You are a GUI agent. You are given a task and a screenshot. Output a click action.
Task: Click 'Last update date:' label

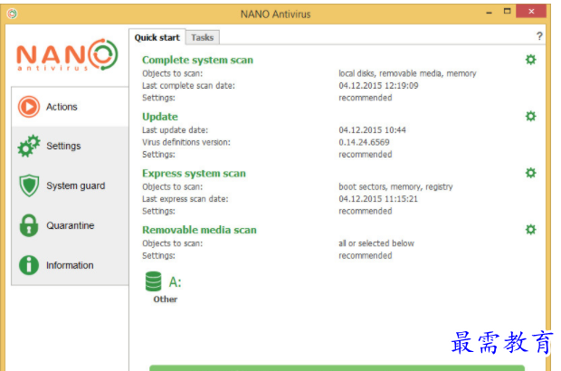[x=175, y=130]
